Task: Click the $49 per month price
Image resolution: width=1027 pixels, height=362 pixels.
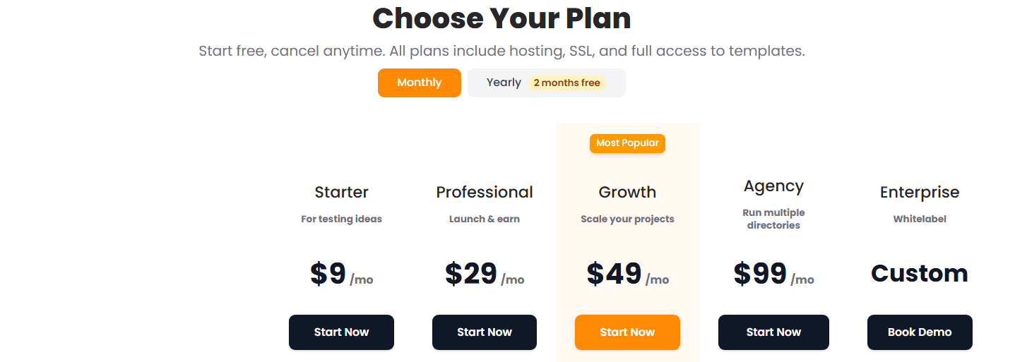Action: tap(627, 274)
